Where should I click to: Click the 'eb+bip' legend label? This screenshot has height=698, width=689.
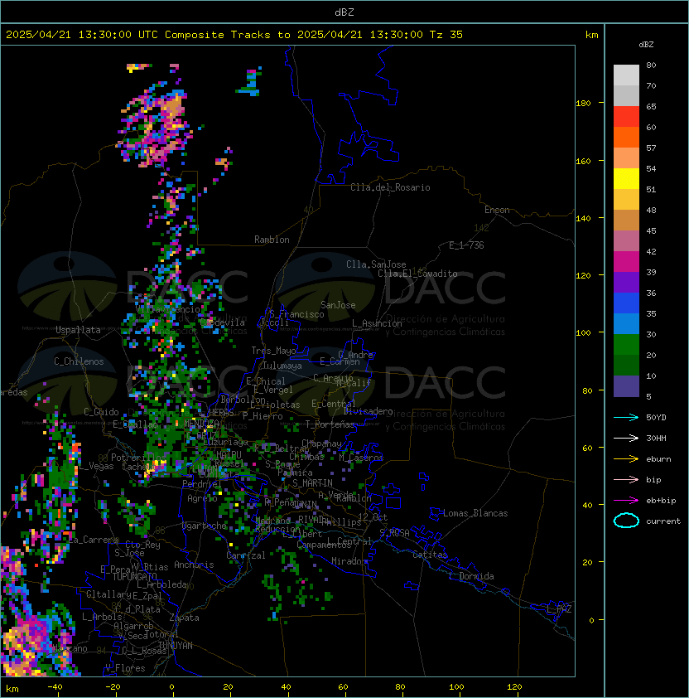point(661,501)
